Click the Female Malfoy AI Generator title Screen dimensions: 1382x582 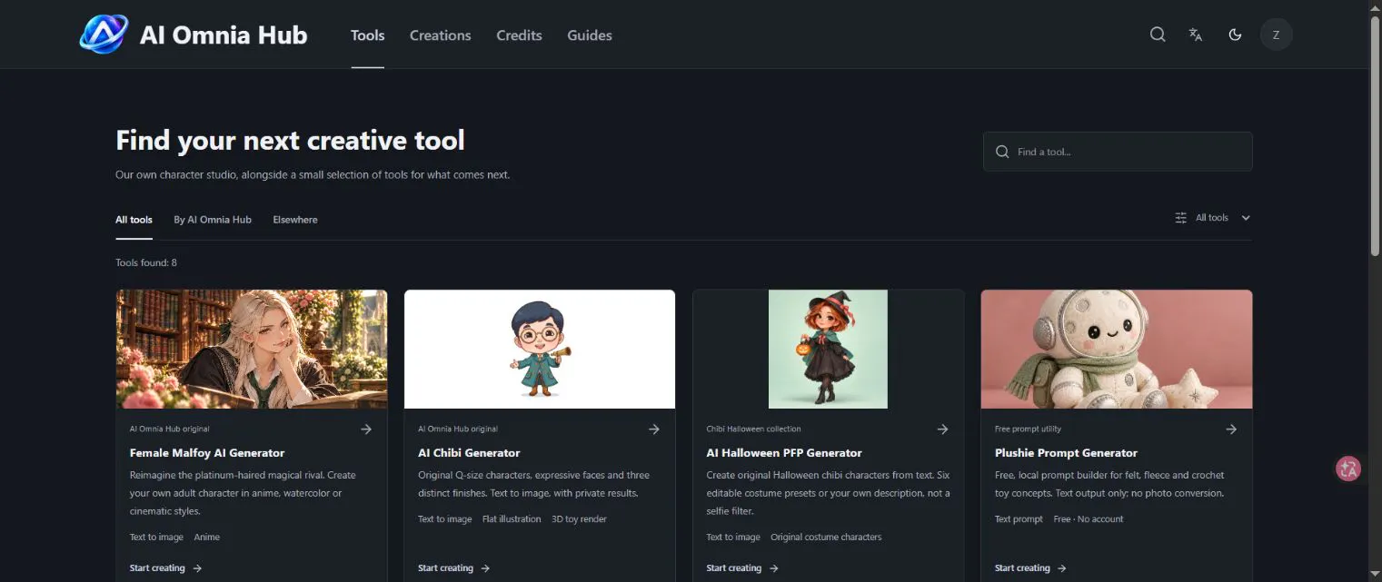(207, 453)
